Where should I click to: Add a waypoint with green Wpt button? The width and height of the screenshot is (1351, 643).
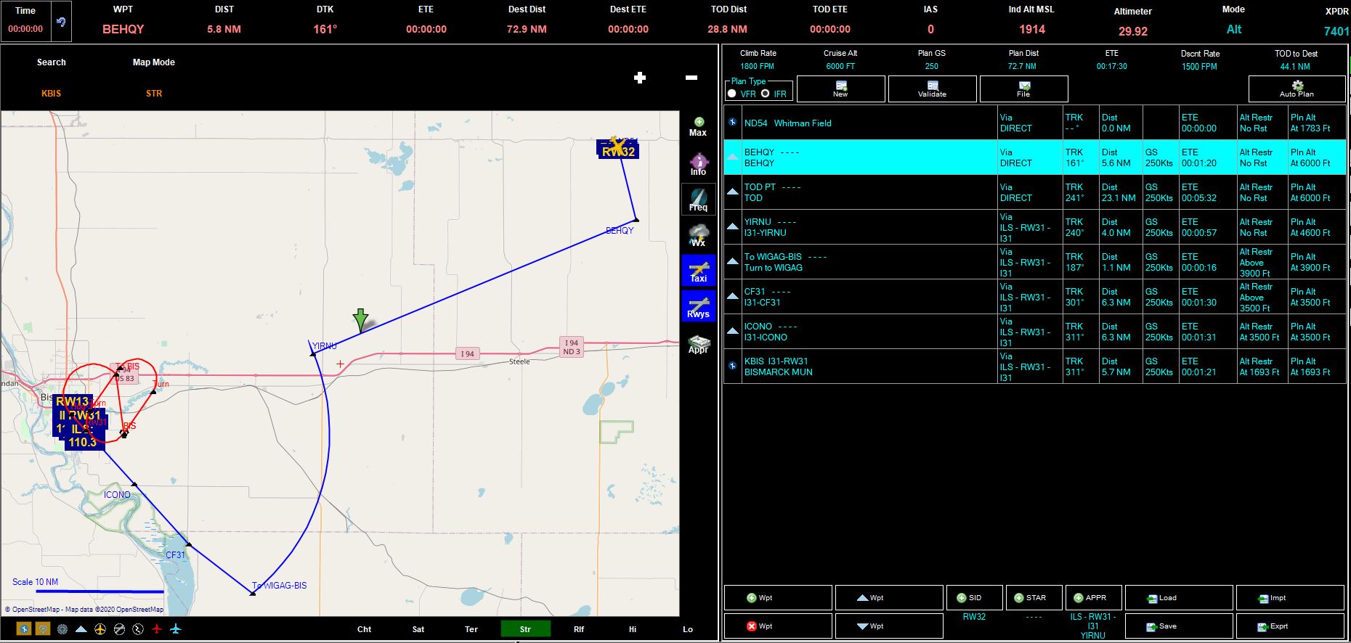point(778,598)
